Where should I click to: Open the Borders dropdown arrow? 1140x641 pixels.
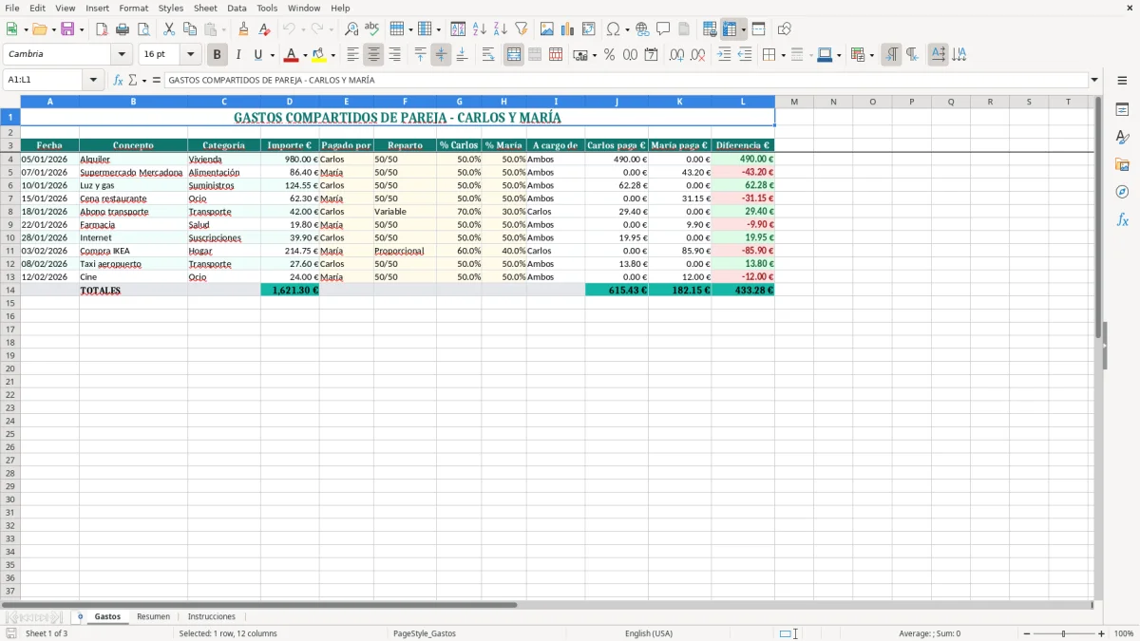pyautogui.click(x=782, y=55)
